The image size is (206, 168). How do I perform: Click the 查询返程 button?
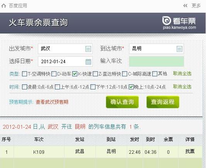pos(163,102)
